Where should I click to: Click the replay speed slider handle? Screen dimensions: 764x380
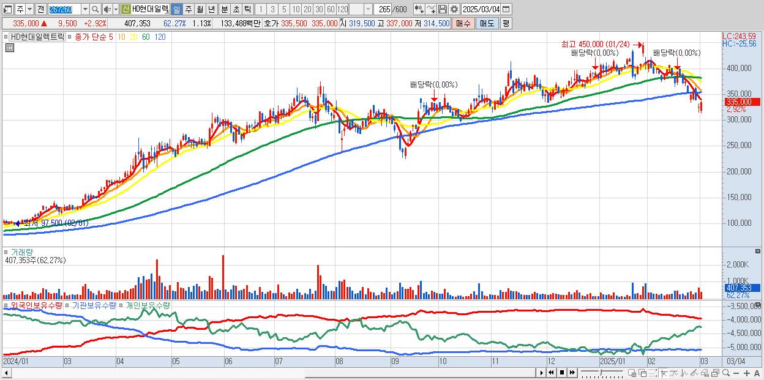click(x=601, y=371)
